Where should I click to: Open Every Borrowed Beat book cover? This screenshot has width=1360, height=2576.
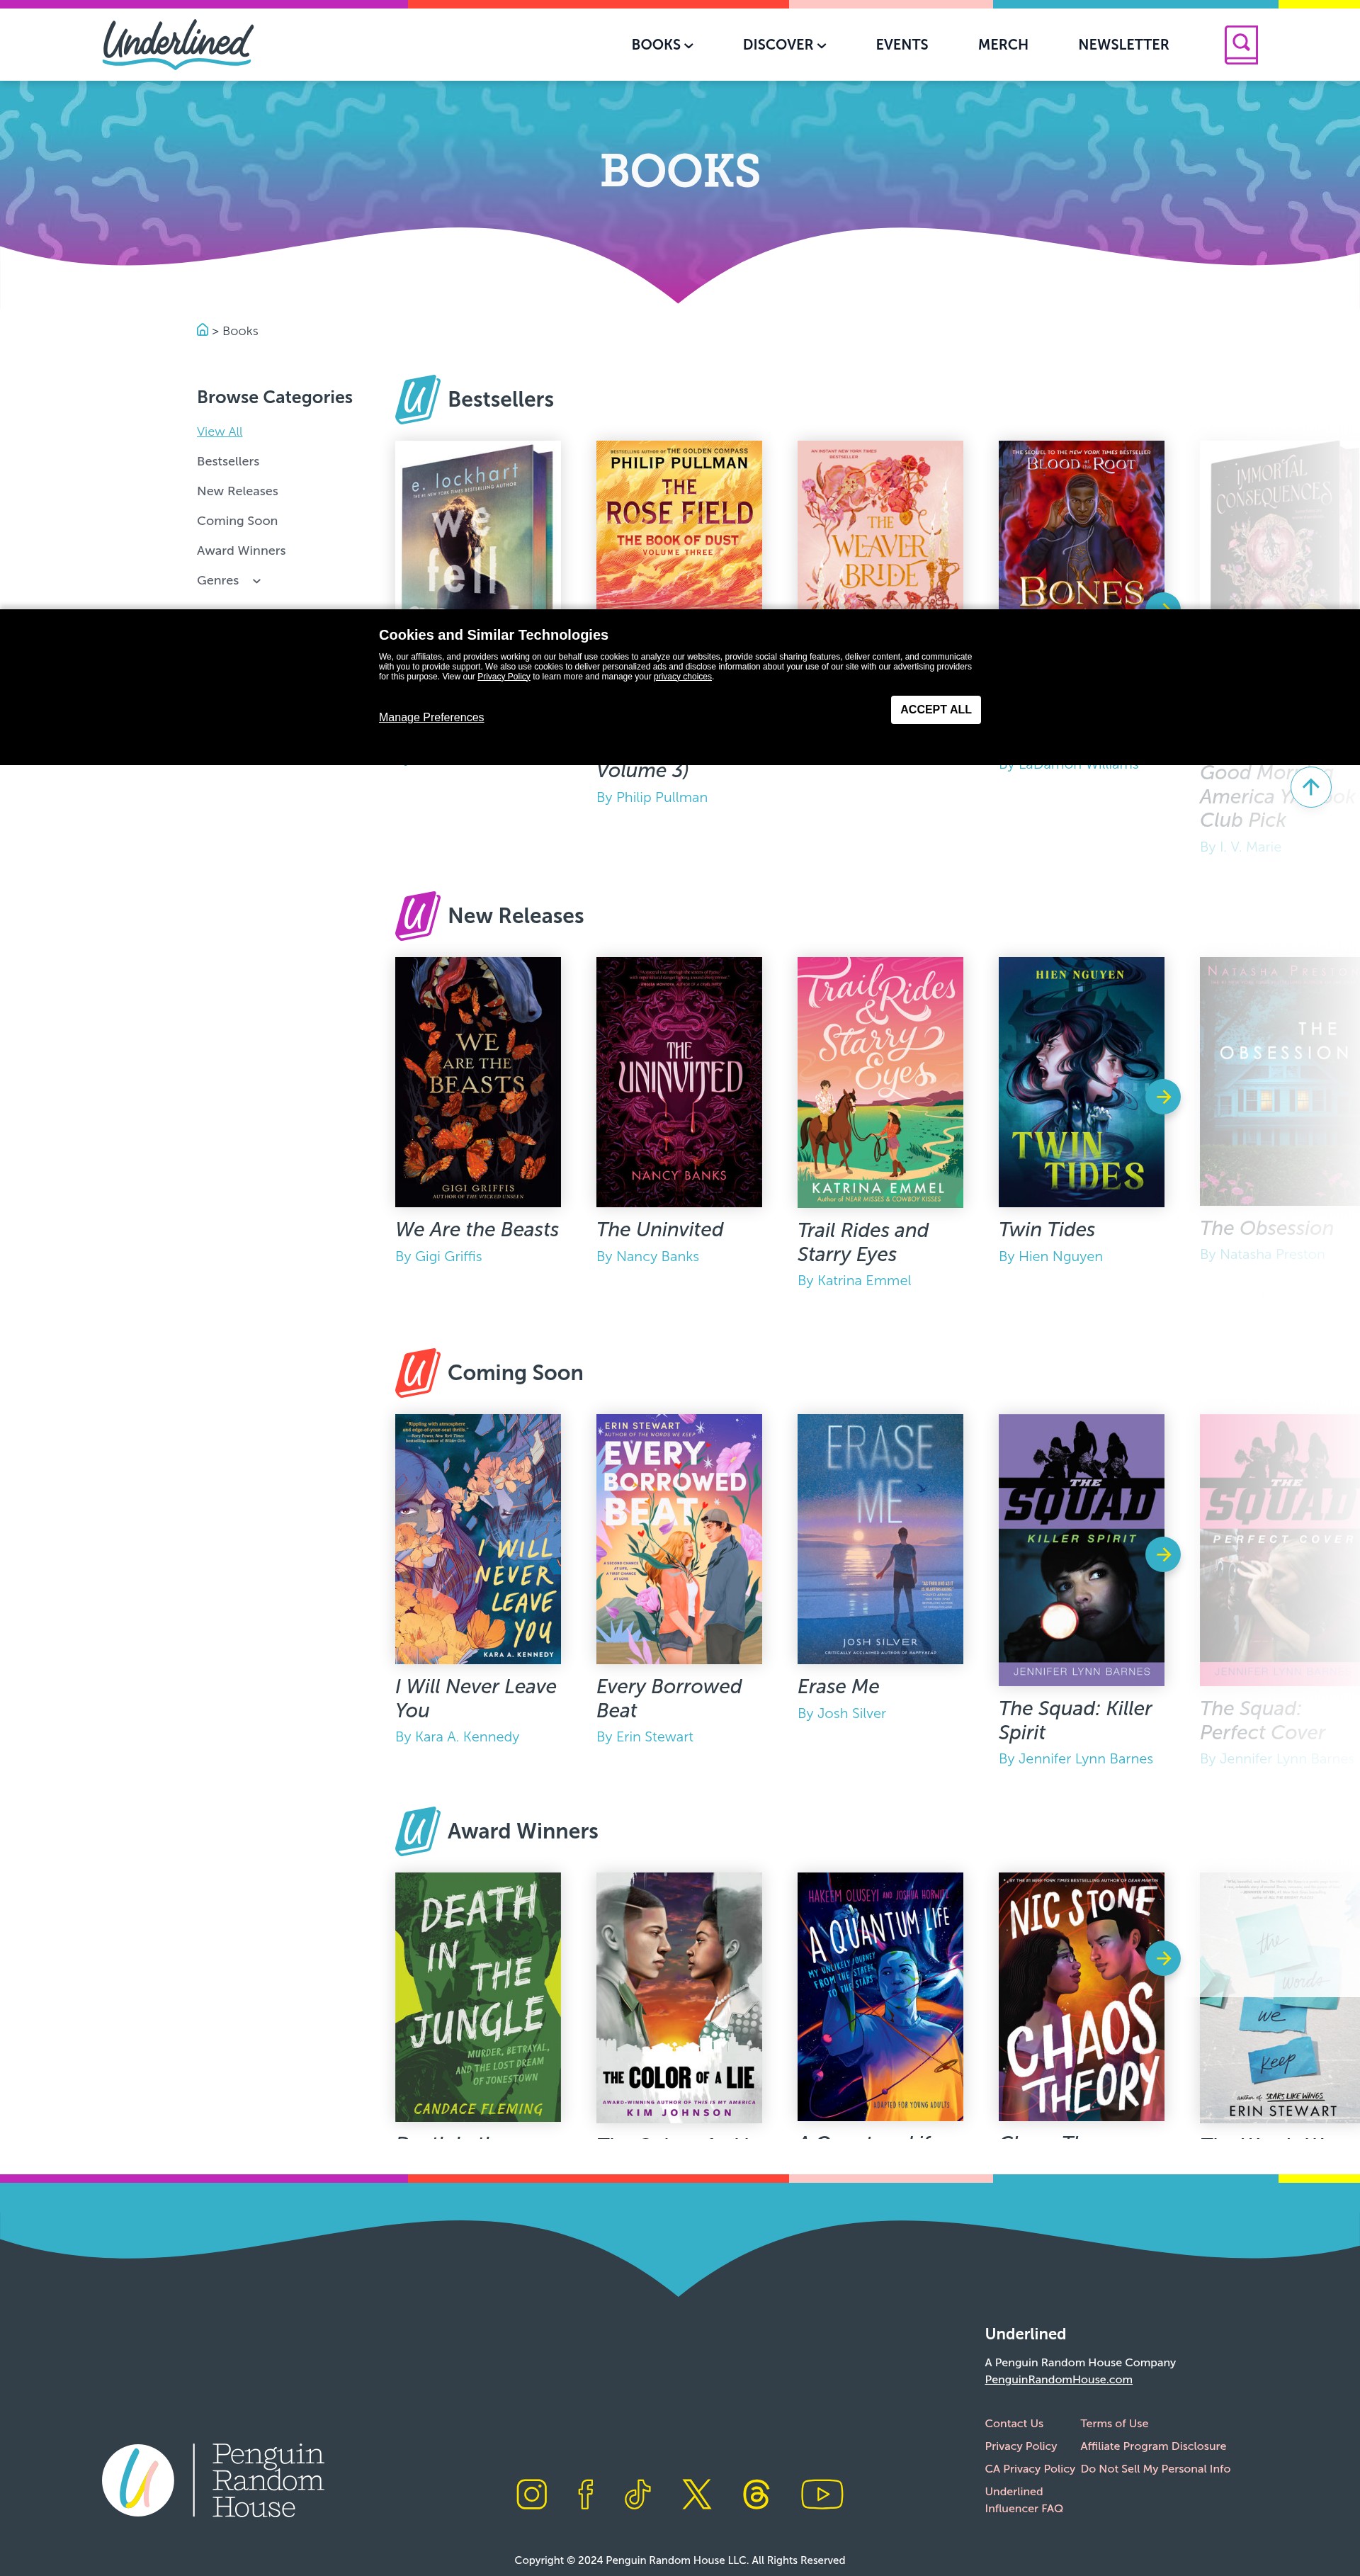(679, 1539)
